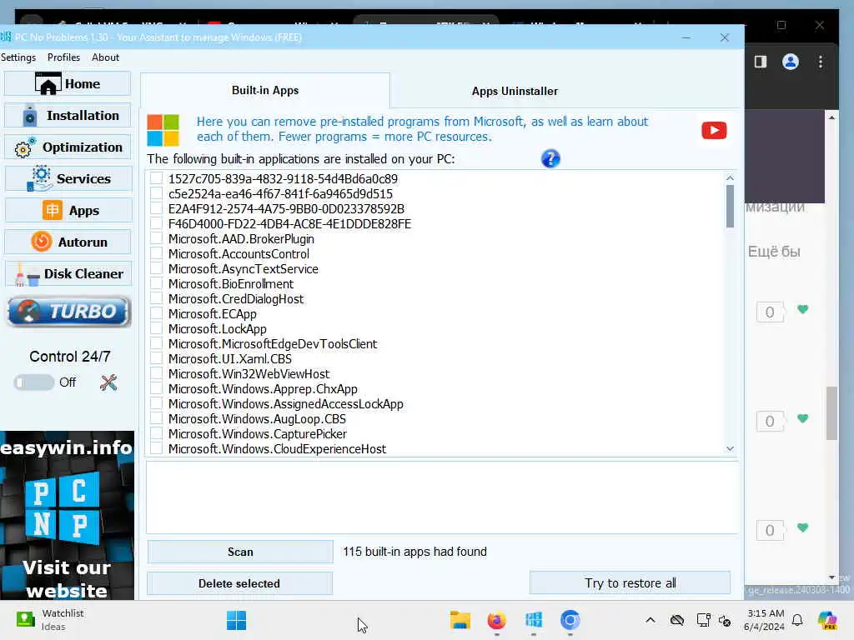The height and width of the screenshot is (640, 854).
Task: Open the browser profile avatar icon
Action: pyautogui.click(x=791, y=62)
